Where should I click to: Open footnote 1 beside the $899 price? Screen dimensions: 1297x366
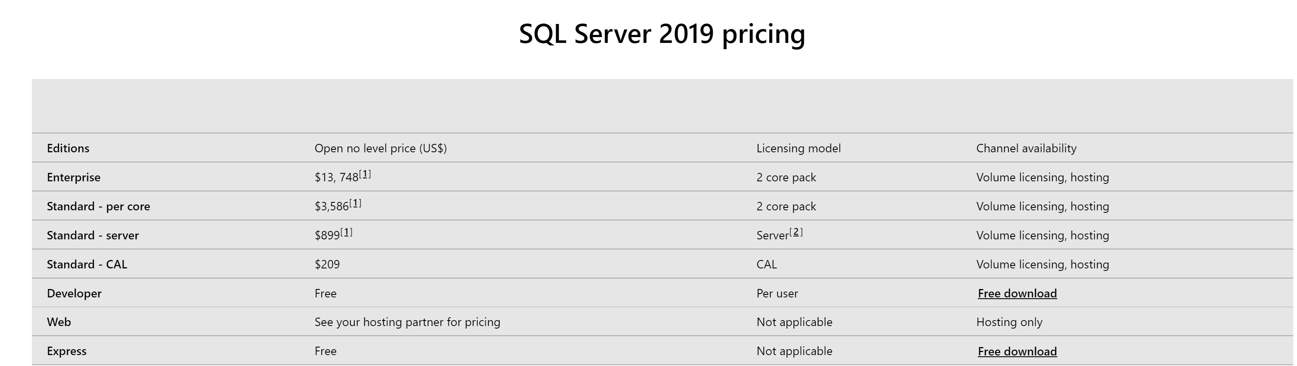coord(346,232)
